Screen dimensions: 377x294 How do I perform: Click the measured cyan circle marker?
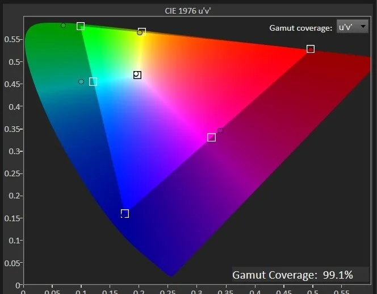click(x=81, y=82)
